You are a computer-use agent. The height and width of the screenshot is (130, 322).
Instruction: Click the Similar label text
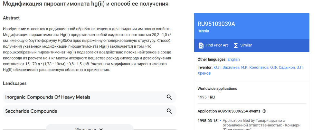[x=246, y=45]
